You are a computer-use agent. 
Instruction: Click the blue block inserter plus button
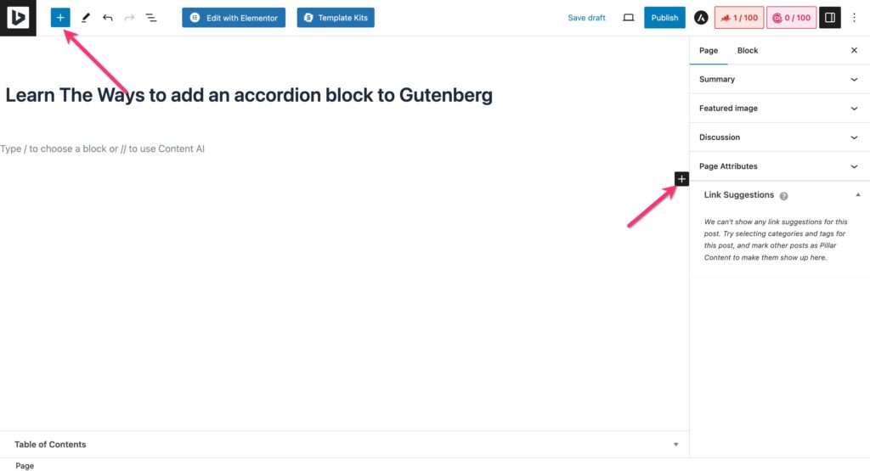[x=60, y=17]
